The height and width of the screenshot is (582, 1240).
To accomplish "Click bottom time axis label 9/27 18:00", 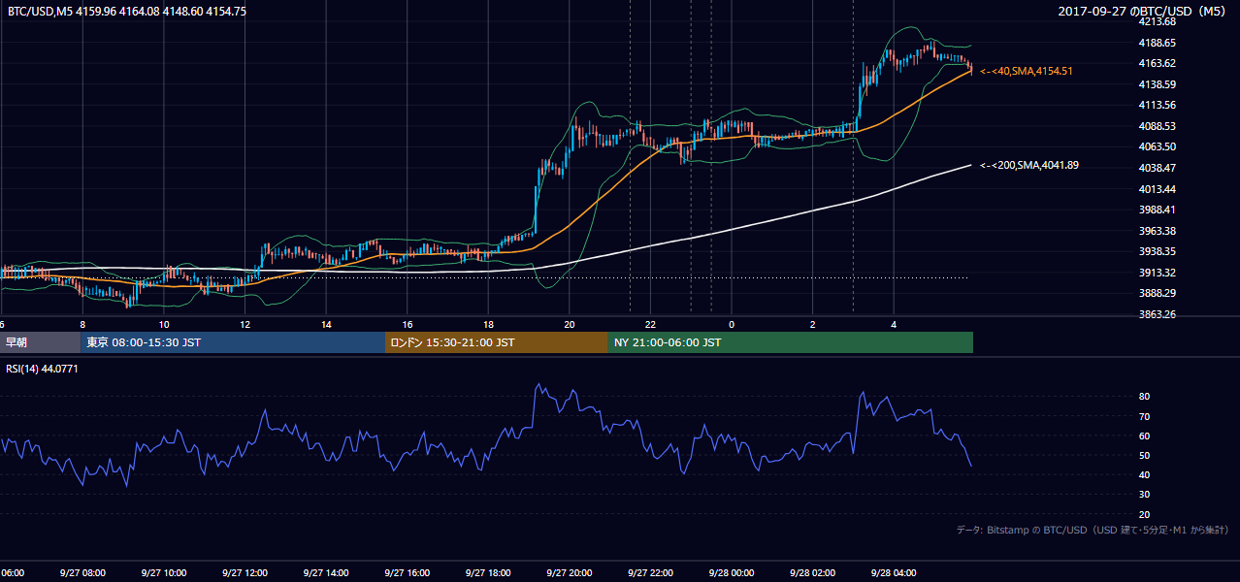I will (488, 573).
